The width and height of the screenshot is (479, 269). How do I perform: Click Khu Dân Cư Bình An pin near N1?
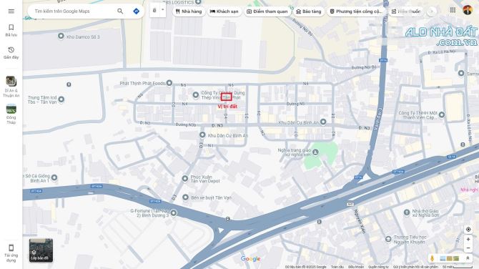click(x=202, y=134)
